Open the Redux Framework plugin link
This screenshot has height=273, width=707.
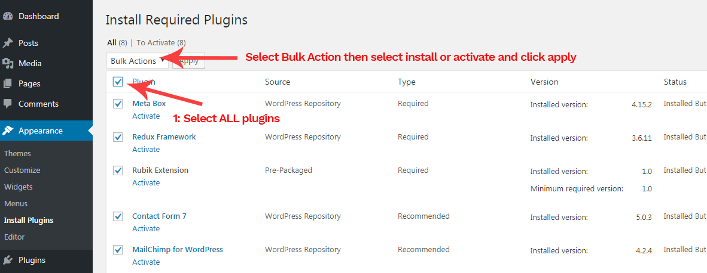[164, 136]
